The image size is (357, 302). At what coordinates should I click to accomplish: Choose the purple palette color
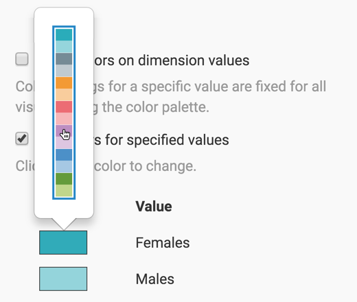pos(64,130)
